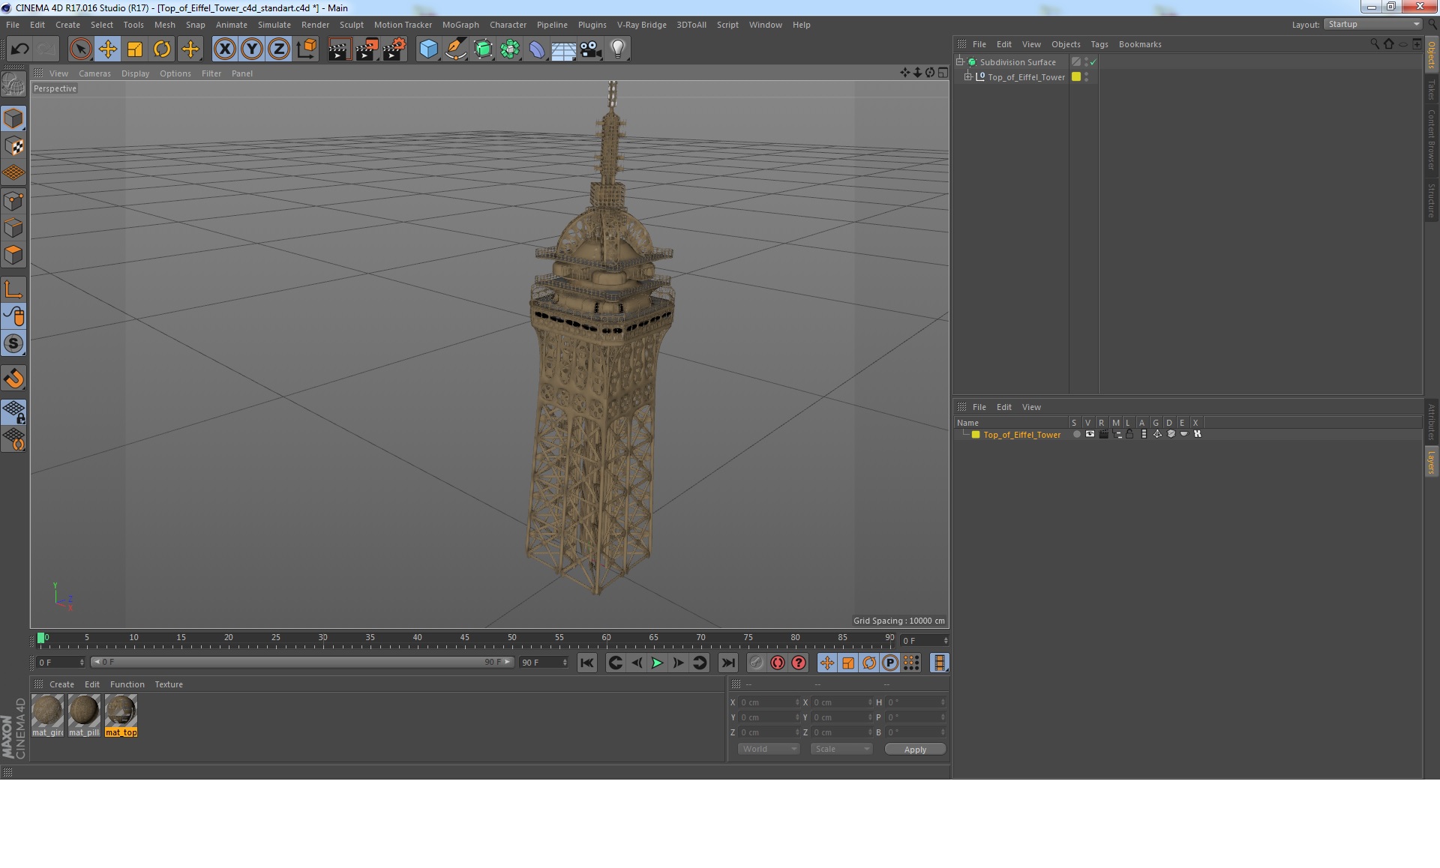Click the Apply button

pos(915,750)
